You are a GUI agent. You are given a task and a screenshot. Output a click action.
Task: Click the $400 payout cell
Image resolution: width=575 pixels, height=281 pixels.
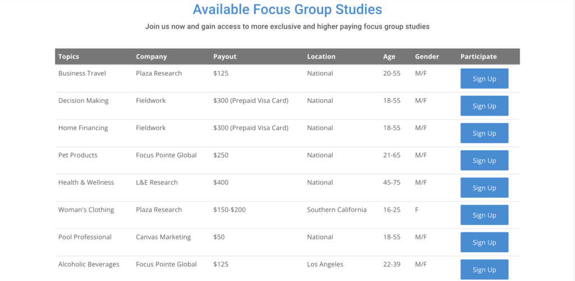[x=221, y=182]
